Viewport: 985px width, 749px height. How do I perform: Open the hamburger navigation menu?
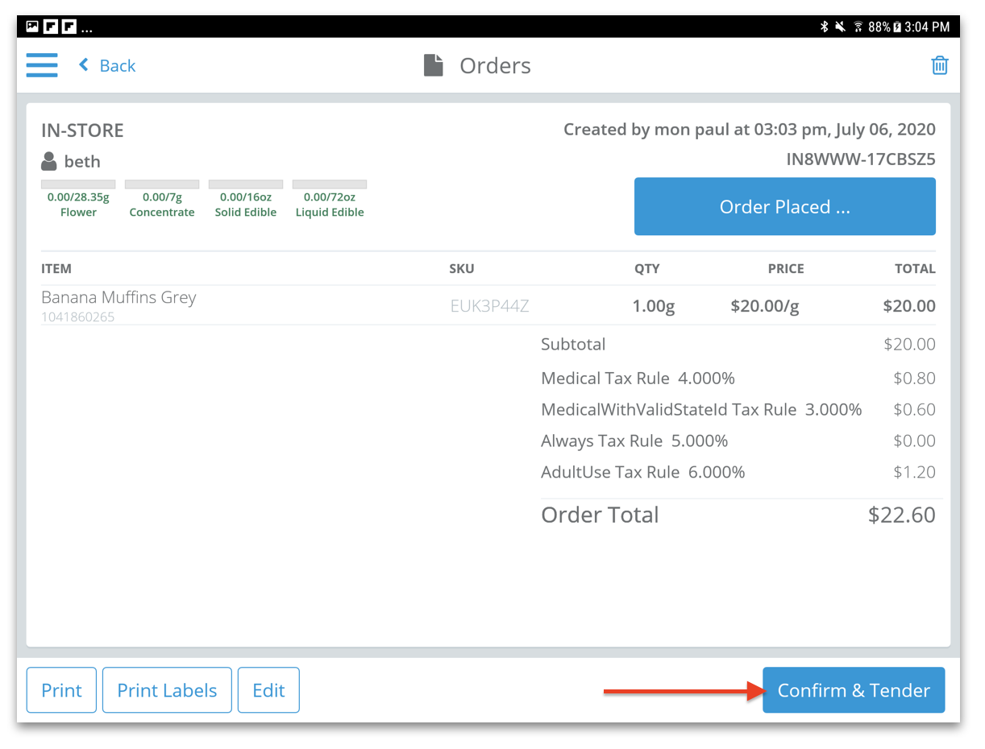[x=42, y=64]
